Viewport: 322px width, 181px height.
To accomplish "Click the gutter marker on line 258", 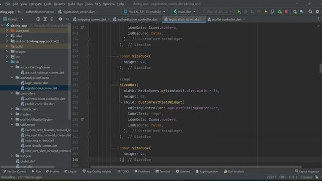I will [82, 119].
